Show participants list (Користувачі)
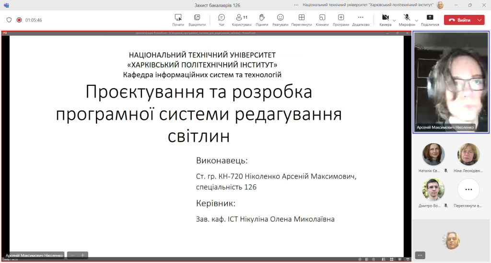Screen dimensions: 491x263 pyautogui.click(x=241, y=20)
